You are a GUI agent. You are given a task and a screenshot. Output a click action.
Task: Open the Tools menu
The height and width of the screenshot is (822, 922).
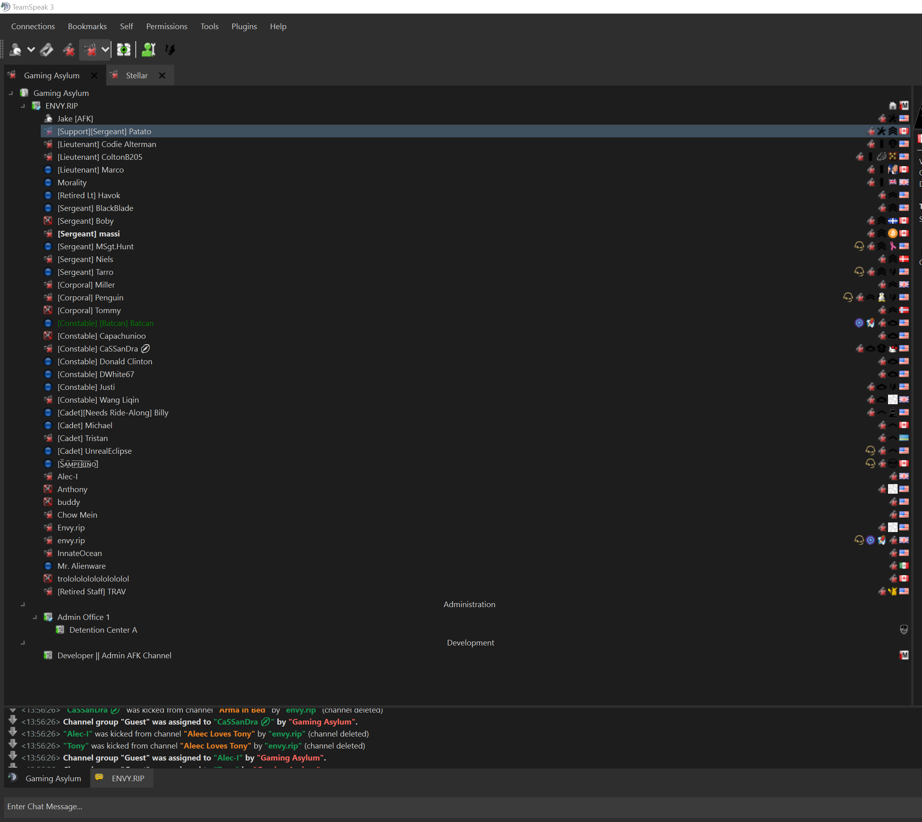click(210, 26)
